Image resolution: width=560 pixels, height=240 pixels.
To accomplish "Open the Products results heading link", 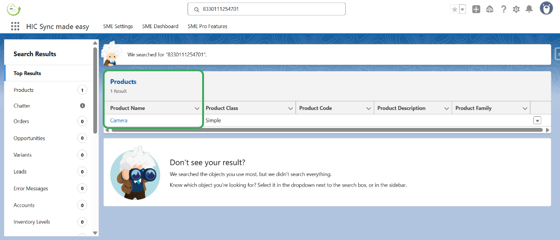I will pos(123,82).
